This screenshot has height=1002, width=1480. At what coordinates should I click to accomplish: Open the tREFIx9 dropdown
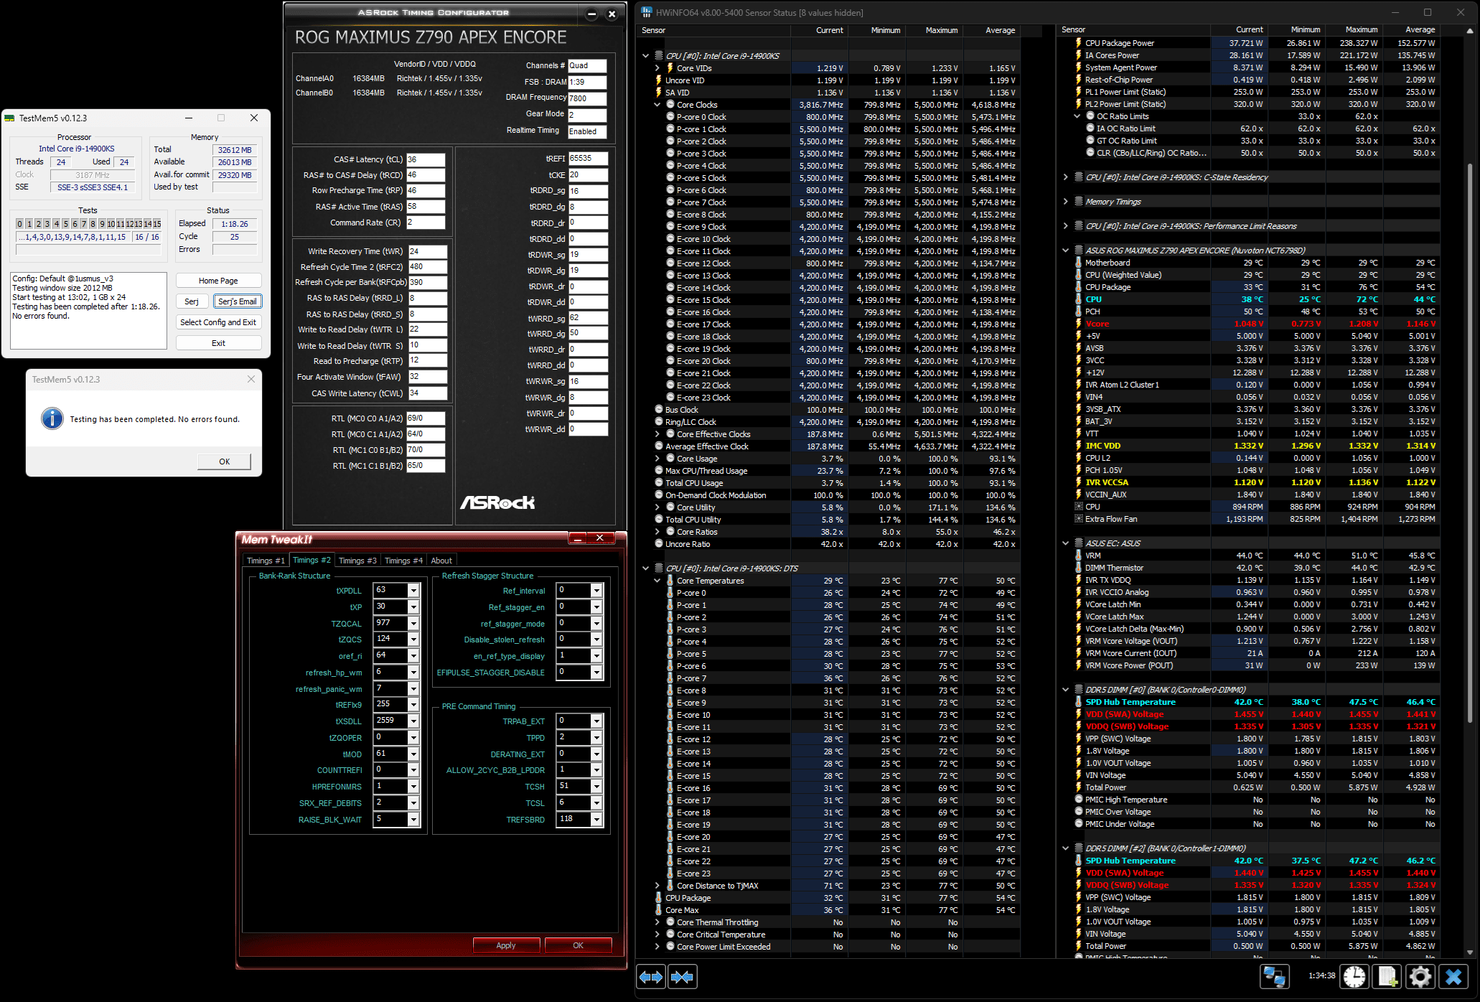point(413,705)
